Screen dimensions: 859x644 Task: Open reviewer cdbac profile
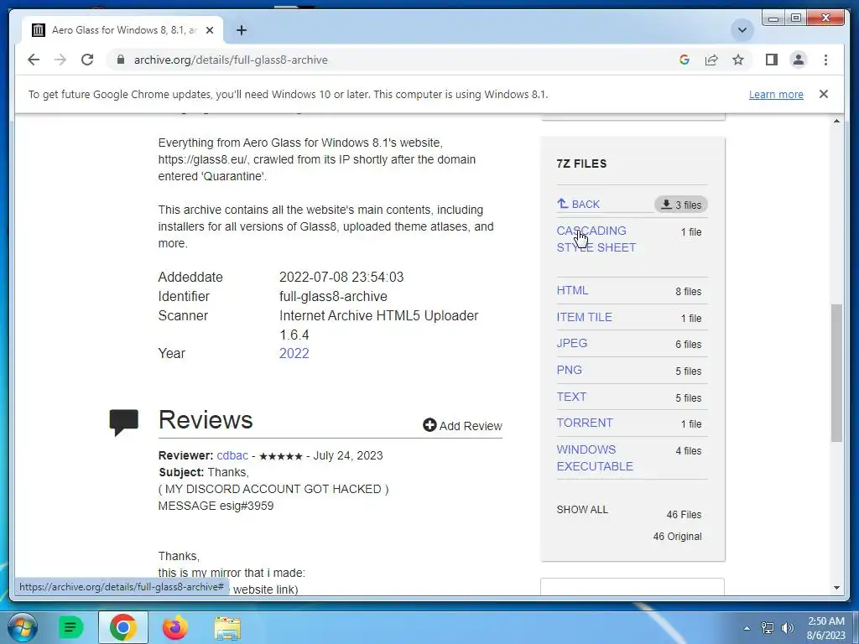tap(232, 455)
